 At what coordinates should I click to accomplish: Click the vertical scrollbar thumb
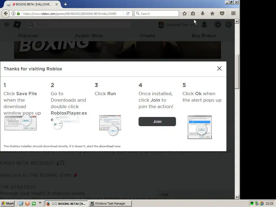237,72
